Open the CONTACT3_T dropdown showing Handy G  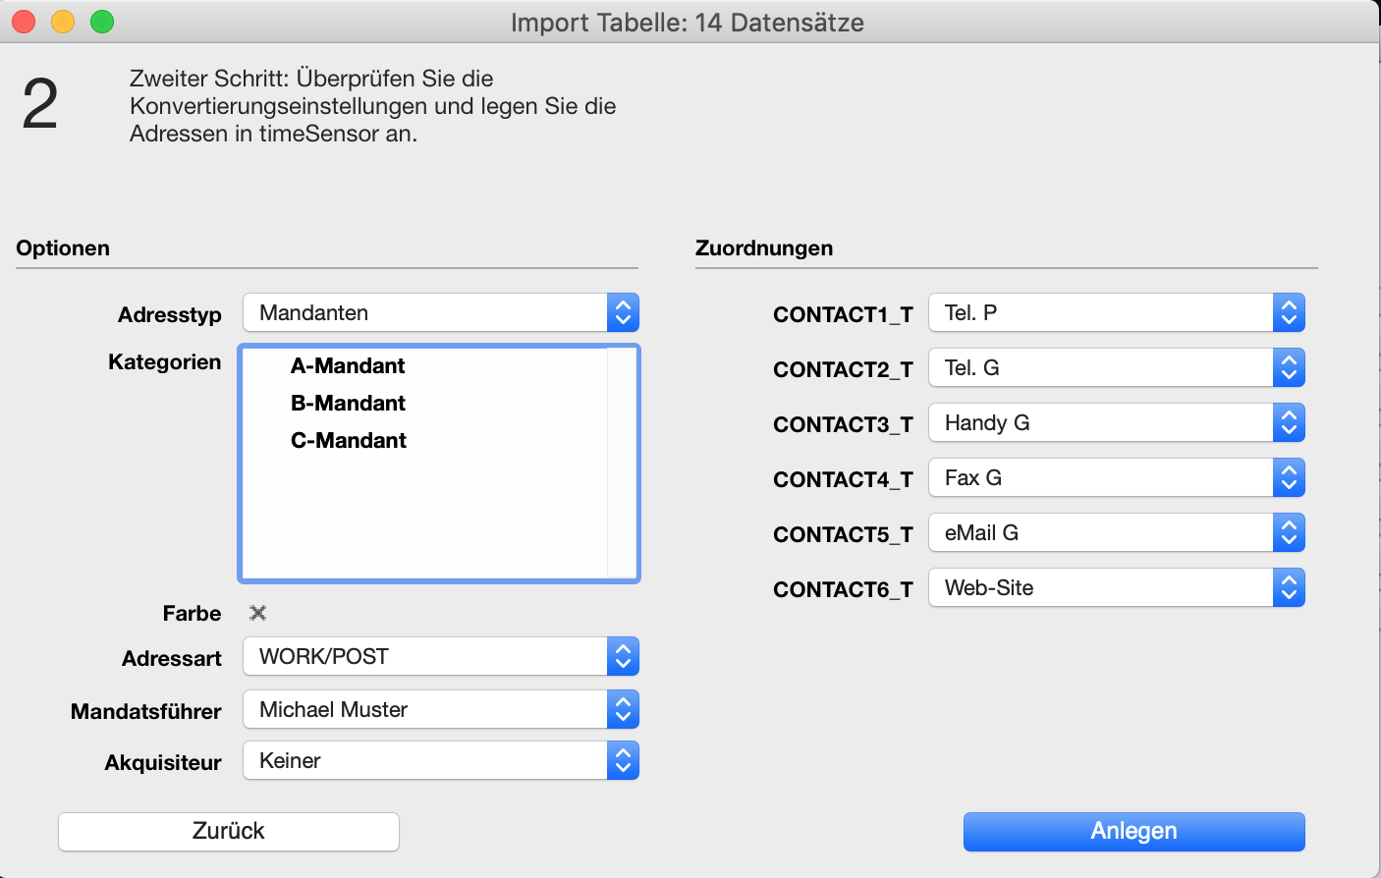coord(1117,423)
